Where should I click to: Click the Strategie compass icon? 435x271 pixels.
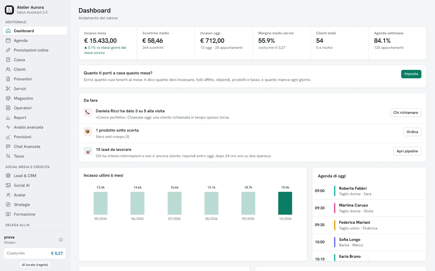(8, 205)
